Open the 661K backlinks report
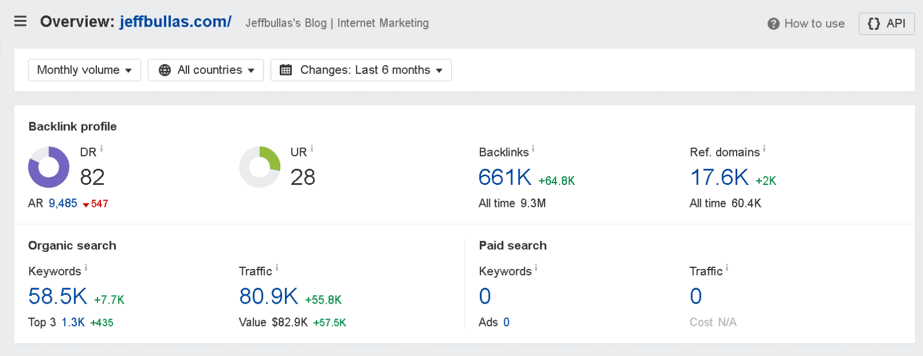 (x=505, y=177)
